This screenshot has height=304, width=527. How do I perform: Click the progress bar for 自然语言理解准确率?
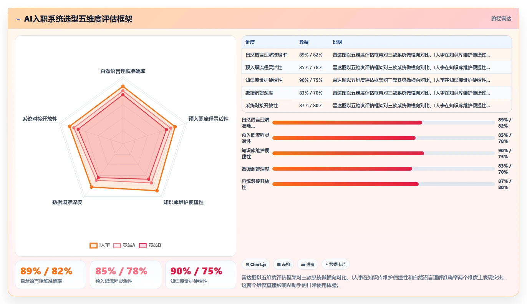point(384,123)
